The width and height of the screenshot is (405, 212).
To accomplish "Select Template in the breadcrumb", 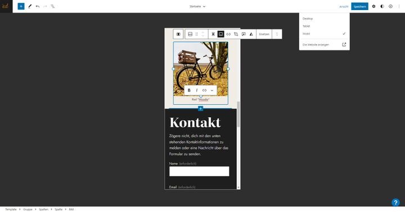I will click(x=11, y=209).
